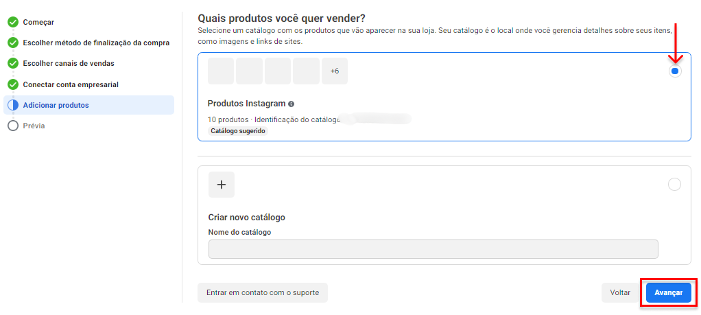Go to Escolher canais de vendas step

click(69, 63)
